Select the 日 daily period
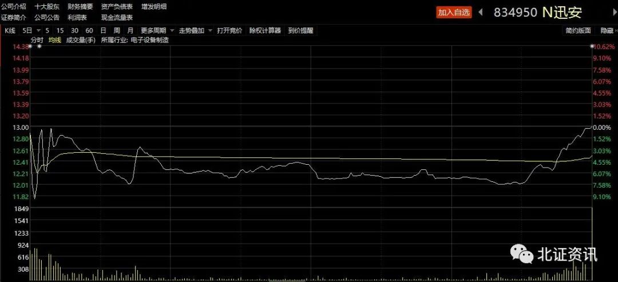Image resolution: width=618 pixels, height=282 pixels. click(103, 31)
